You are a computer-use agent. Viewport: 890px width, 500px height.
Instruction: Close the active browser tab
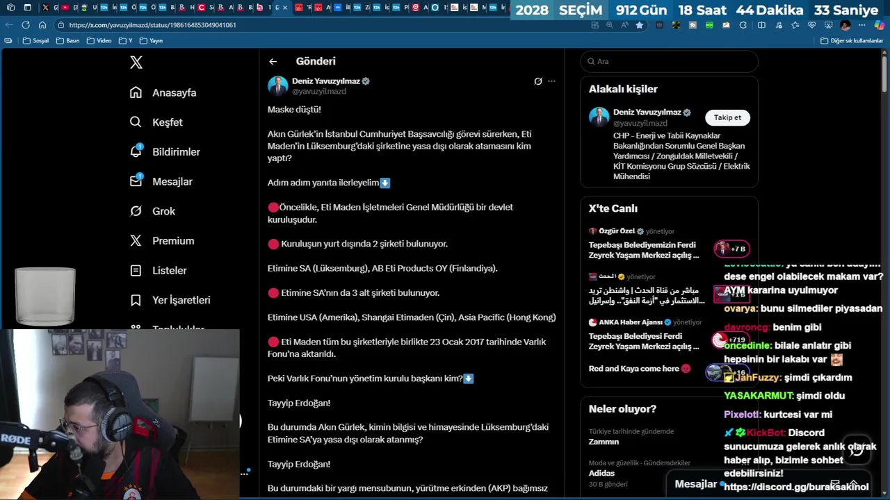285,8
